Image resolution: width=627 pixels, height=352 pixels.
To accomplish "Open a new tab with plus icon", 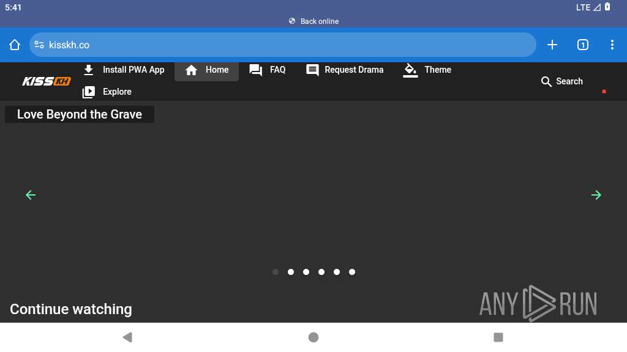I will click(x=552, y=45).
